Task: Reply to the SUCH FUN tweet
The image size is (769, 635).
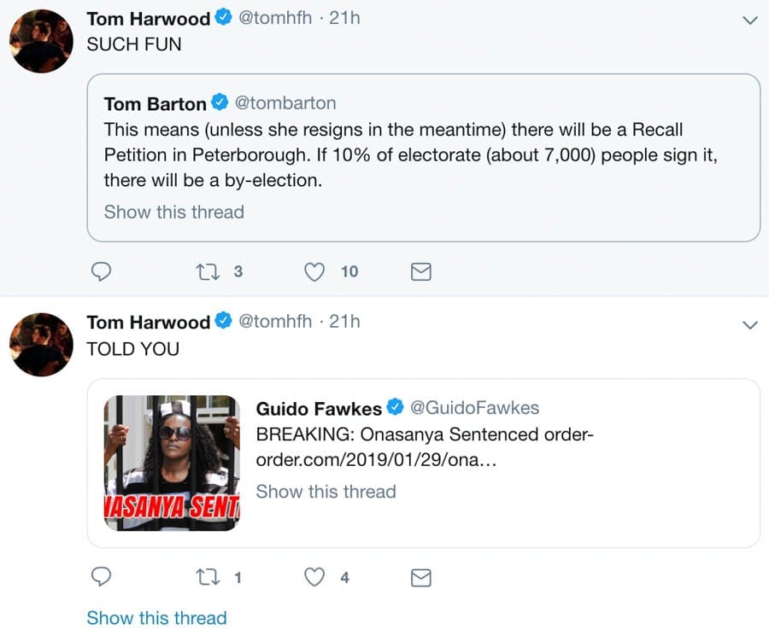Action: [101, 271]
